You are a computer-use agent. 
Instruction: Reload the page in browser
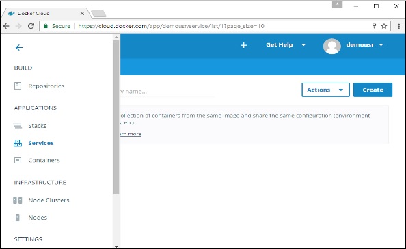[x=31, y=26]
